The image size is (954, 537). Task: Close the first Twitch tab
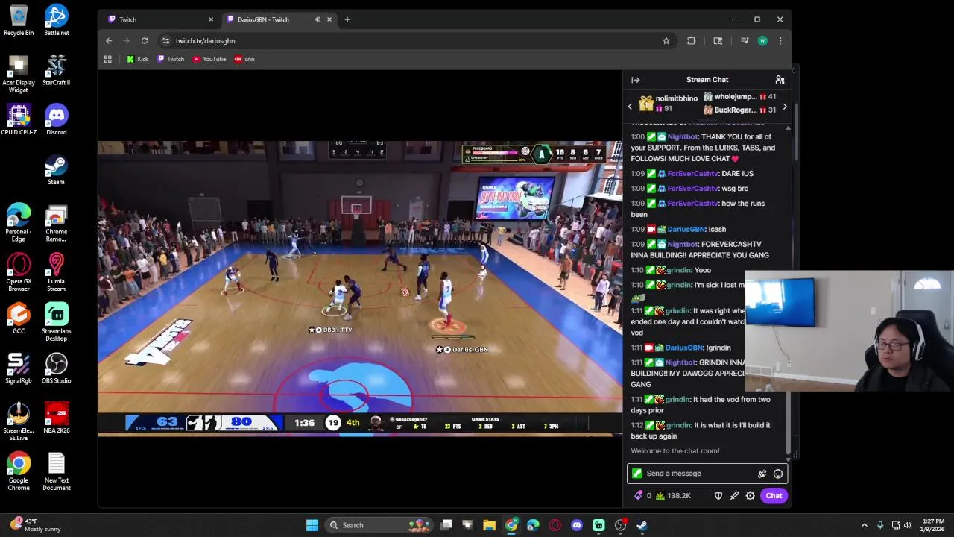(x=210, y=19)
